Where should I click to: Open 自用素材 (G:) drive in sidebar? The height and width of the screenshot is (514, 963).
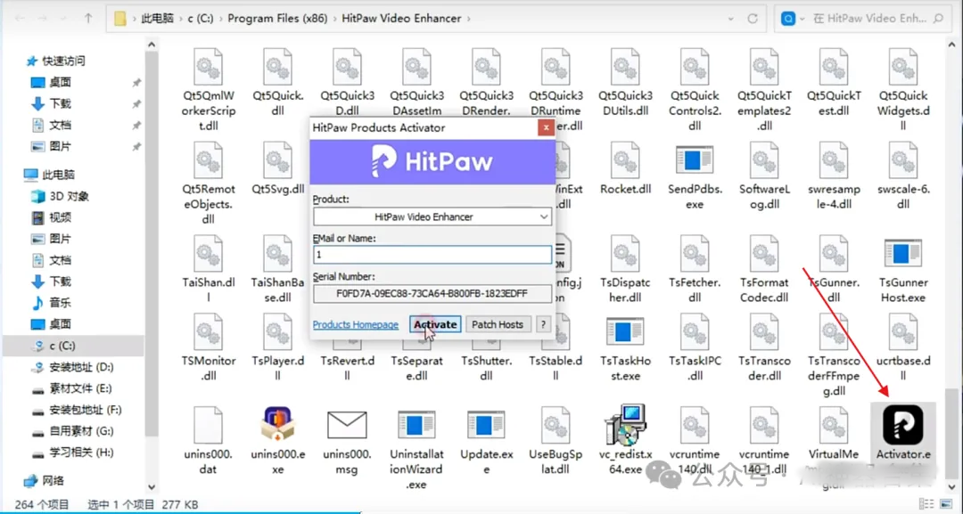pyautogui.click(x=82, y=430)
